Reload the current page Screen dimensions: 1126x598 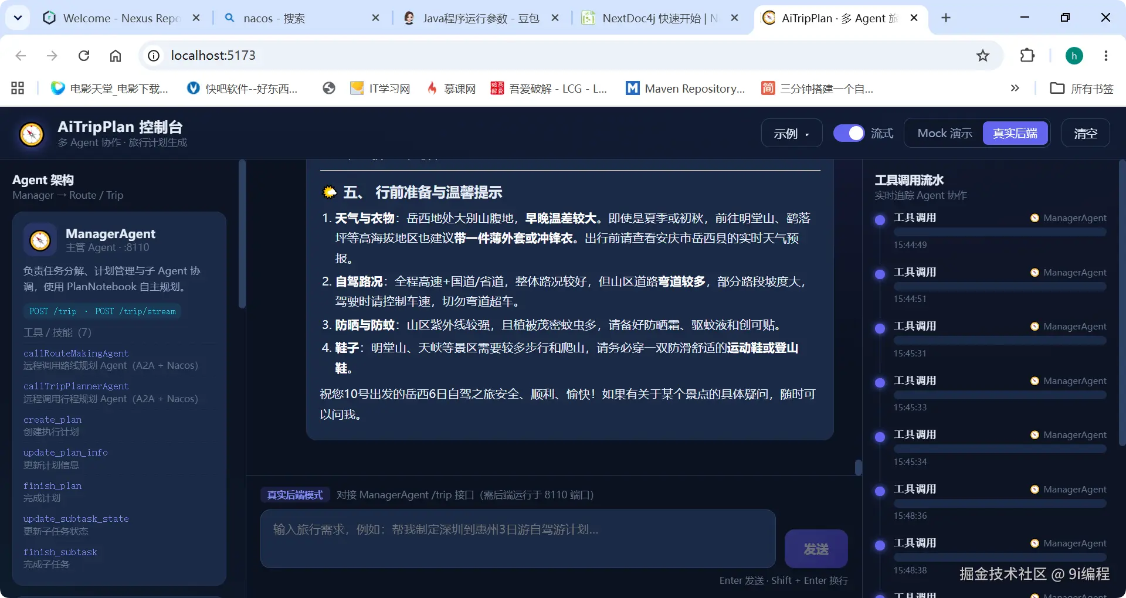tap(84, 56)
